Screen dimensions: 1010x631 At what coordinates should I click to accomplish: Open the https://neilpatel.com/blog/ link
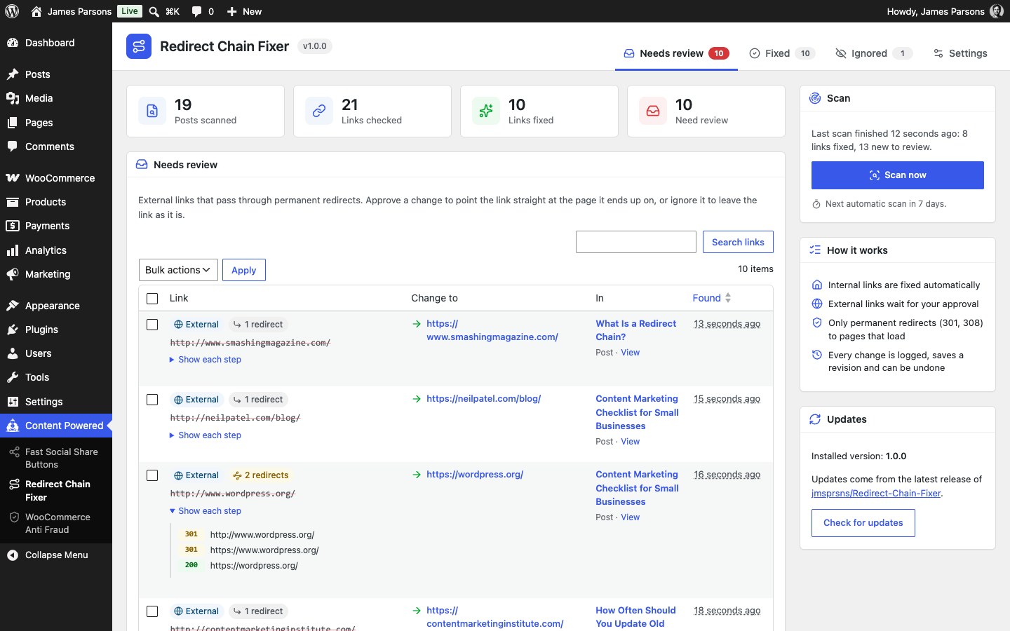coord(483,398)
